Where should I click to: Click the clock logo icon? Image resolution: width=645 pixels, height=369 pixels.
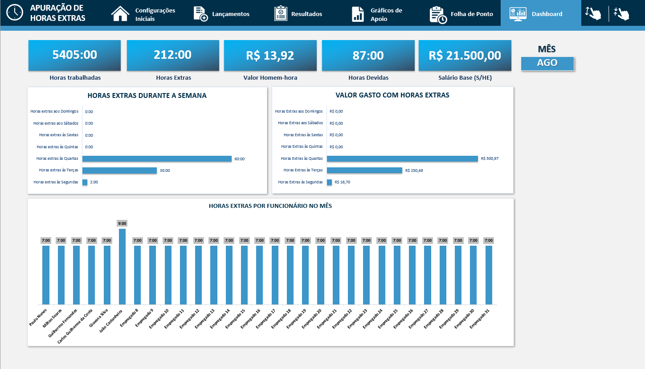[x=15, y=13]
